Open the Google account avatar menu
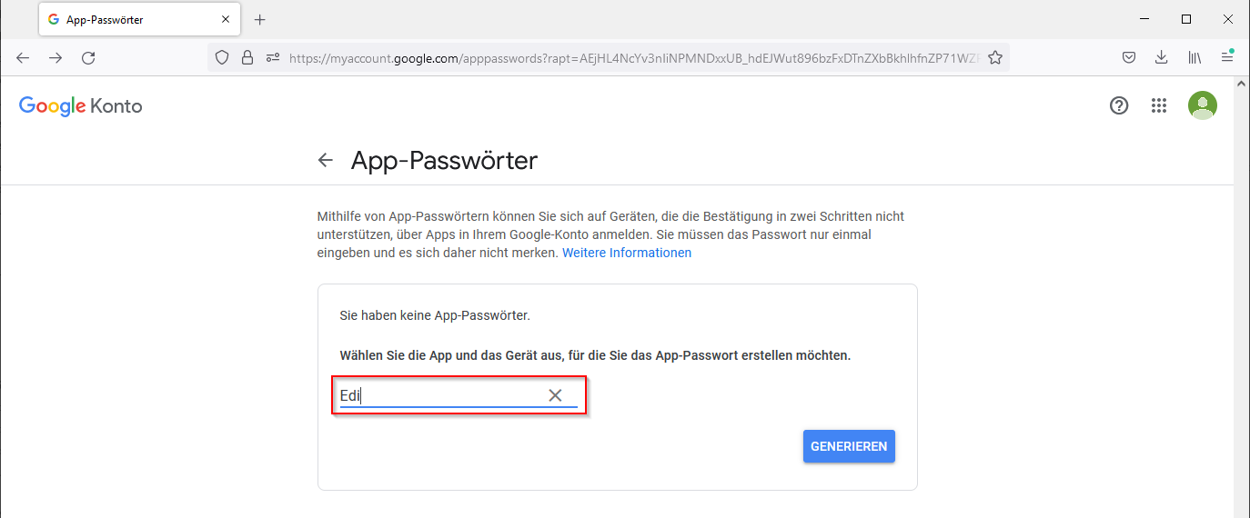 [x=1202, y=105]
